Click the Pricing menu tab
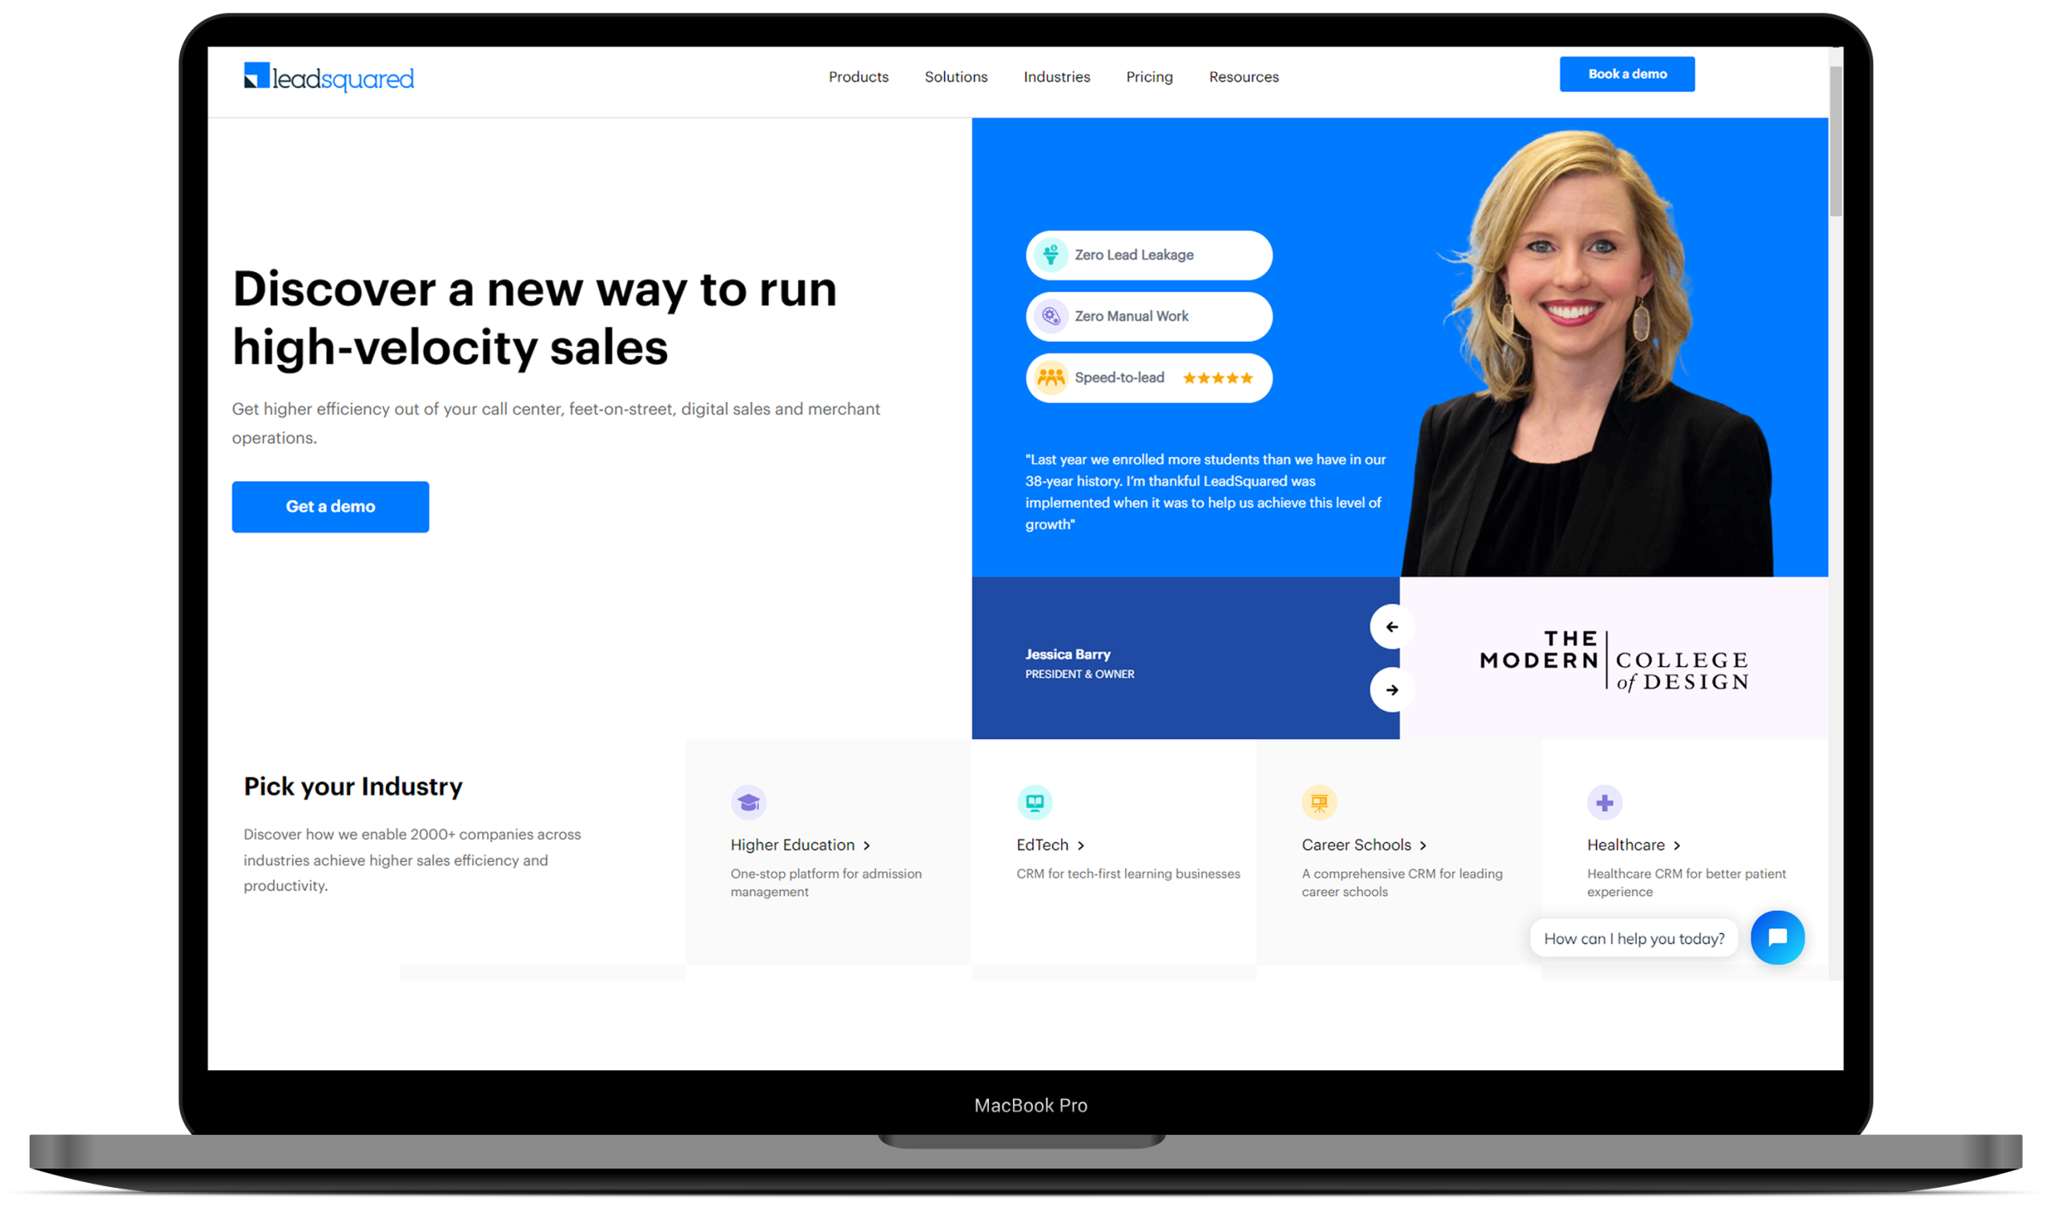Screen dimensions: 2050x1207 coord(1150,76)
